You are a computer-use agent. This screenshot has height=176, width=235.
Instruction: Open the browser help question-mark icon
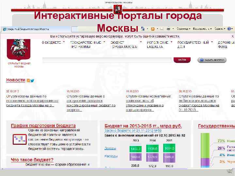click(229, 29)
